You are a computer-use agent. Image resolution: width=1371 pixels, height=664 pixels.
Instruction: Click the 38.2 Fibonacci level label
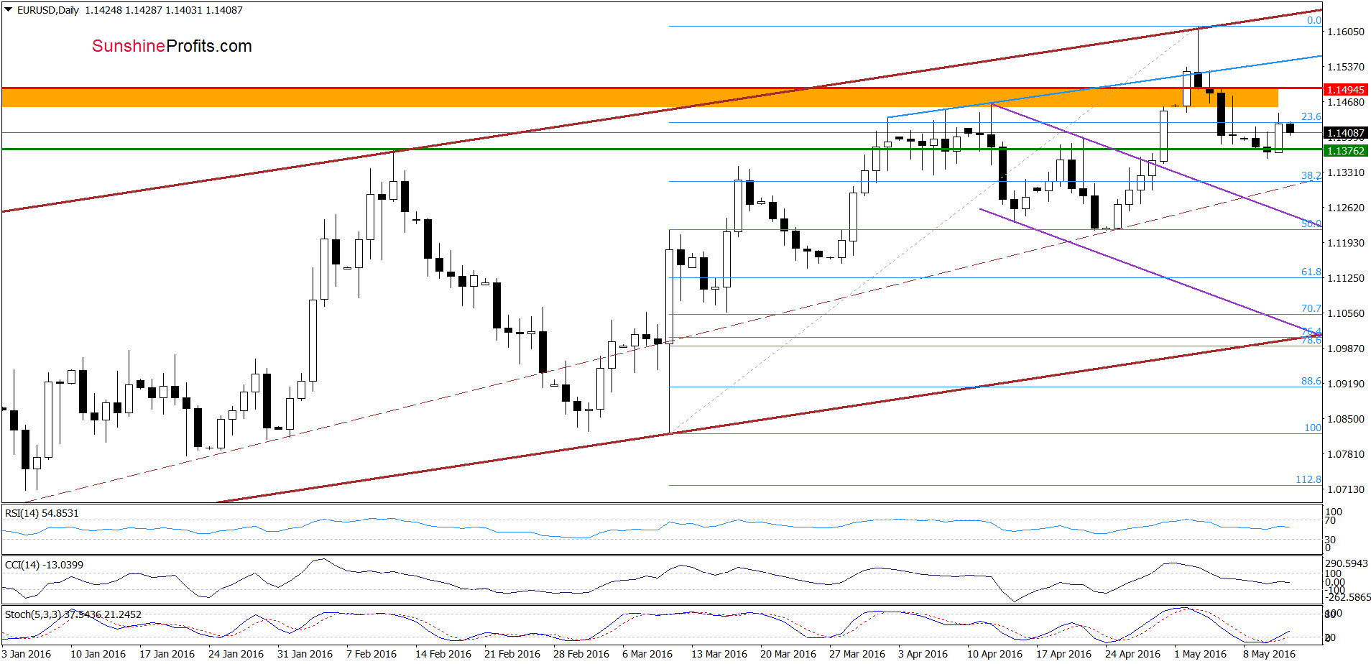point(1311,175)
